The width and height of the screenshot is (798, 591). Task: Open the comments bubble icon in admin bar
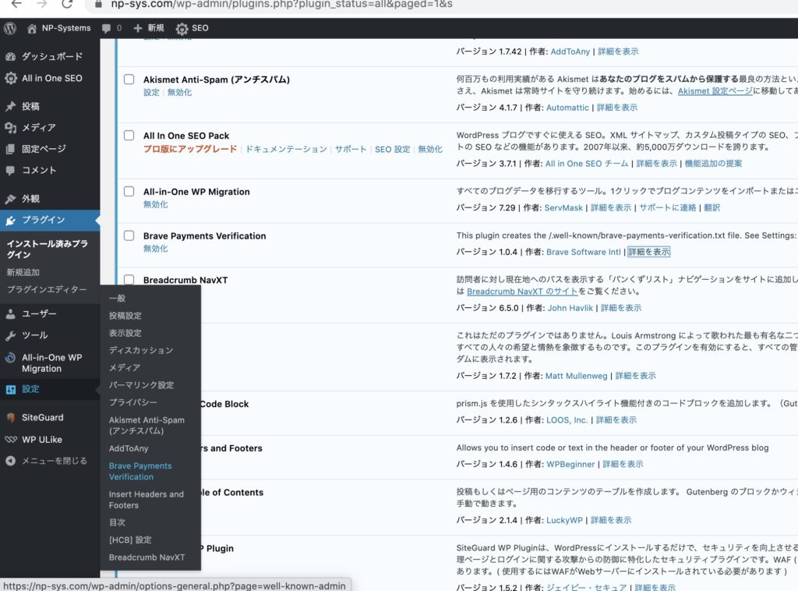click(106, 29)
